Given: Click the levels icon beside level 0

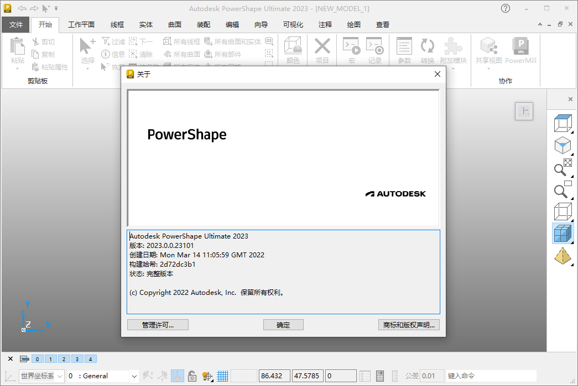Looking at the screenshot, I should coord(24,359).
